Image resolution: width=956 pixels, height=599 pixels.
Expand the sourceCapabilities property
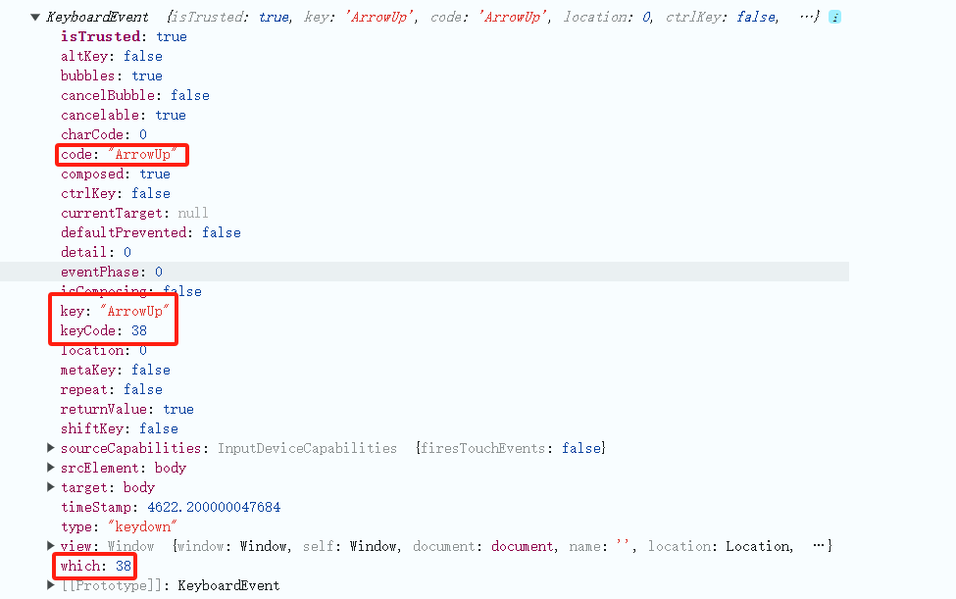point(51,448)
